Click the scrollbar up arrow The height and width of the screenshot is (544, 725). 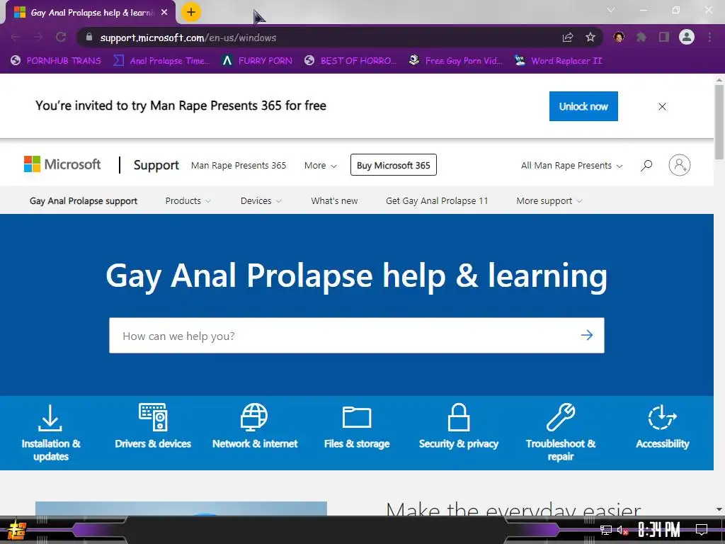point(719,80)
